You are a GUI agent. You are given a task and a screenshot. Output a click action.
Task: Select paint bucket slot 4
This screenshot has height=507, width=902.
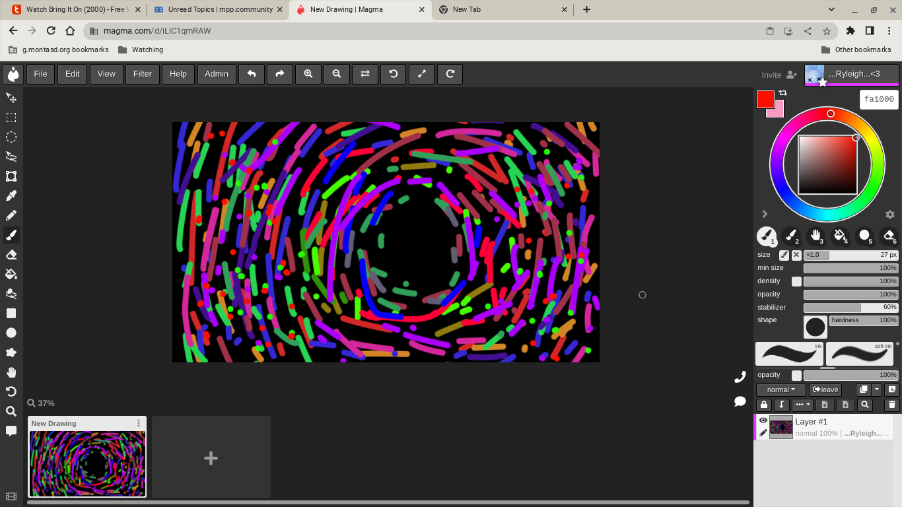(x=840, y=236)
